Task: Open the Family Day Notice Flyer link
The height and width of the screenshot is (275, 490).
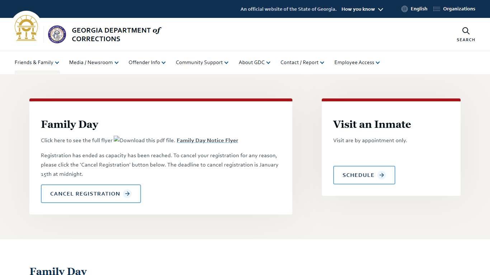Action: 207,140
